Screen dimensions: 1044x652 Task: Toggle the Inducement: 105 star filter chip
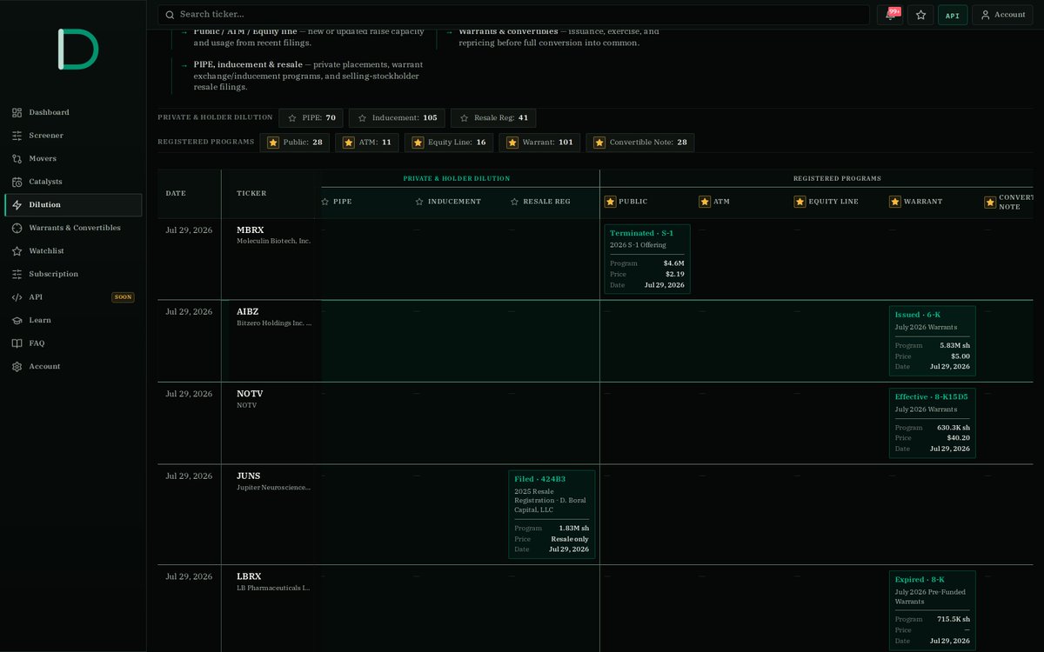pyautogui.click(x=397, y=118)
